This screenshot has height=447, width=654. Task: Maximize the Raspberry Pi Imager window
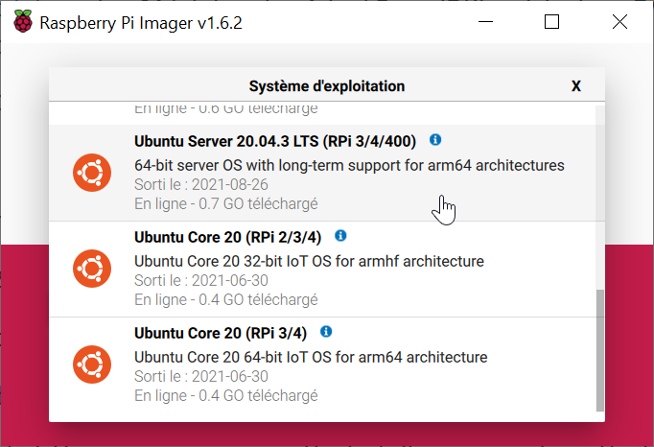tap(551, 22)
